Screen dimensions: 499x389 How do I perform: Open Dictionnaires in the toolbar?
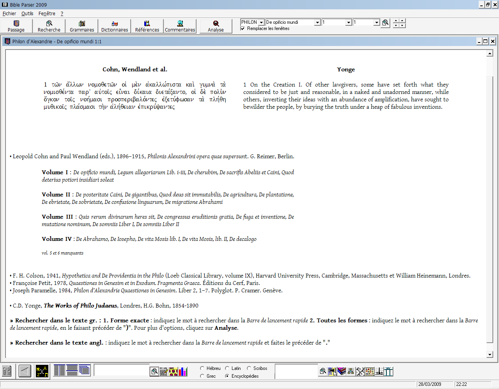point(115,26)
